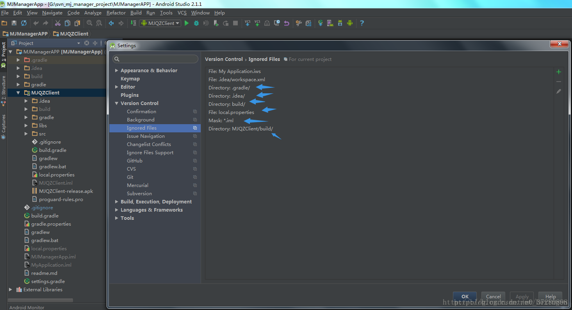Open the MJQZClient run configuration dropdown
The image size is (572, 310).
coord(160,23)
